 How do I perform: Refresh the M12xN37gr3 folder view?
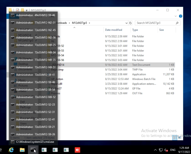[x=130, y=23]
